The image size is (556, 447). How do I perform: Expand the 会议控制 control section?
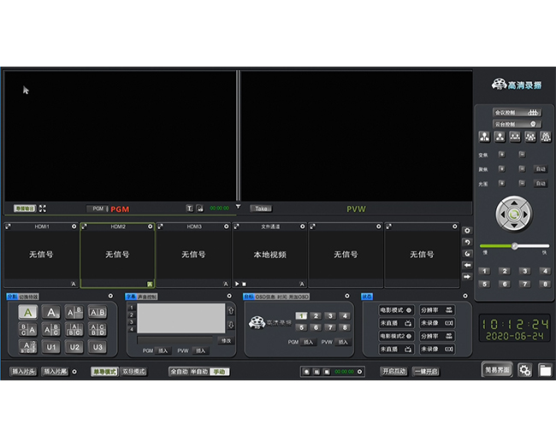tap(517, 112)
